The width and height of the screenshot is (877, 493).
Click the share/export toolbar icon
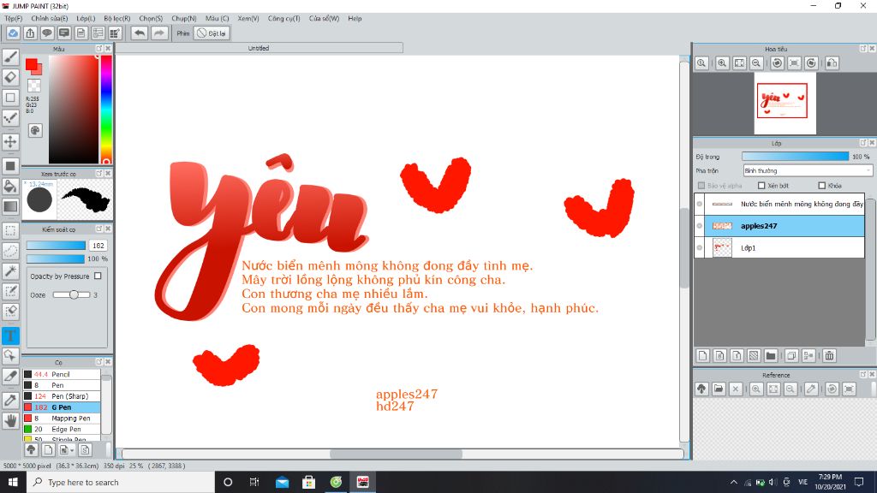tap(30, 33)
